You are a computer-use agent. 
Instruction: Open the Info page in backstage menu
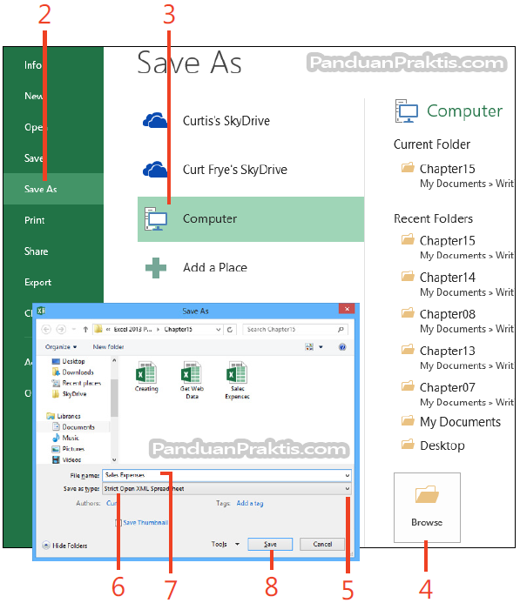click(x=33, y=65)
